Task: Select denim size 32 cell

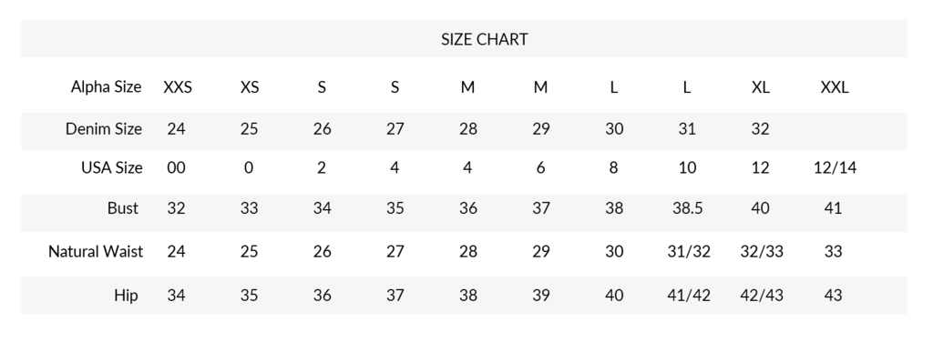Action: 761,129
